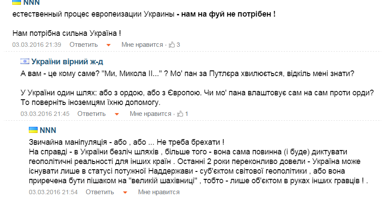Click the Ukrainian flag beside the topmost NNN

coord(17,2)
